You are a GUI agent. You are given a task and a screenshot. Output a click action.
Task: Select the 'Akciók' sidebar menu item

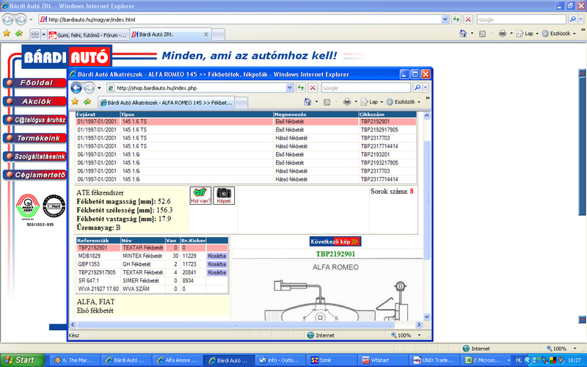[x=34, y=101]
